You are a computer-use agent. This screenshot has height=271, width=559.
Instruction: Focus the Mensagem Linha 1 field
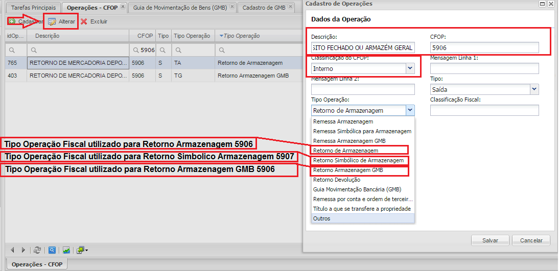pos(484,68)
